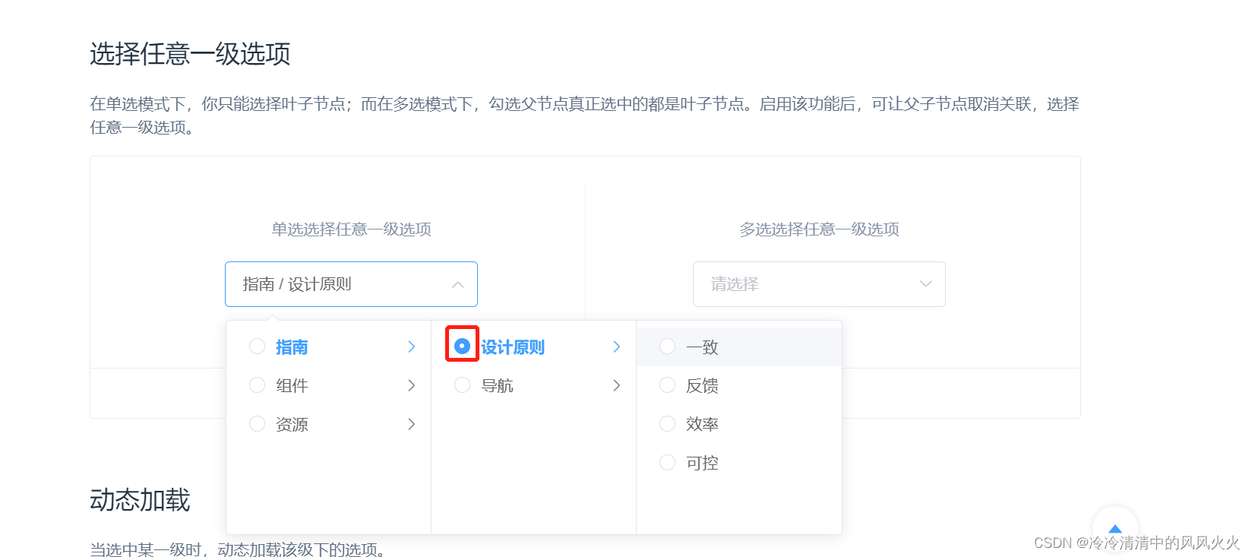Click the 组件 menu label
The image size is (1252, 557).
(x=292, y=386)
